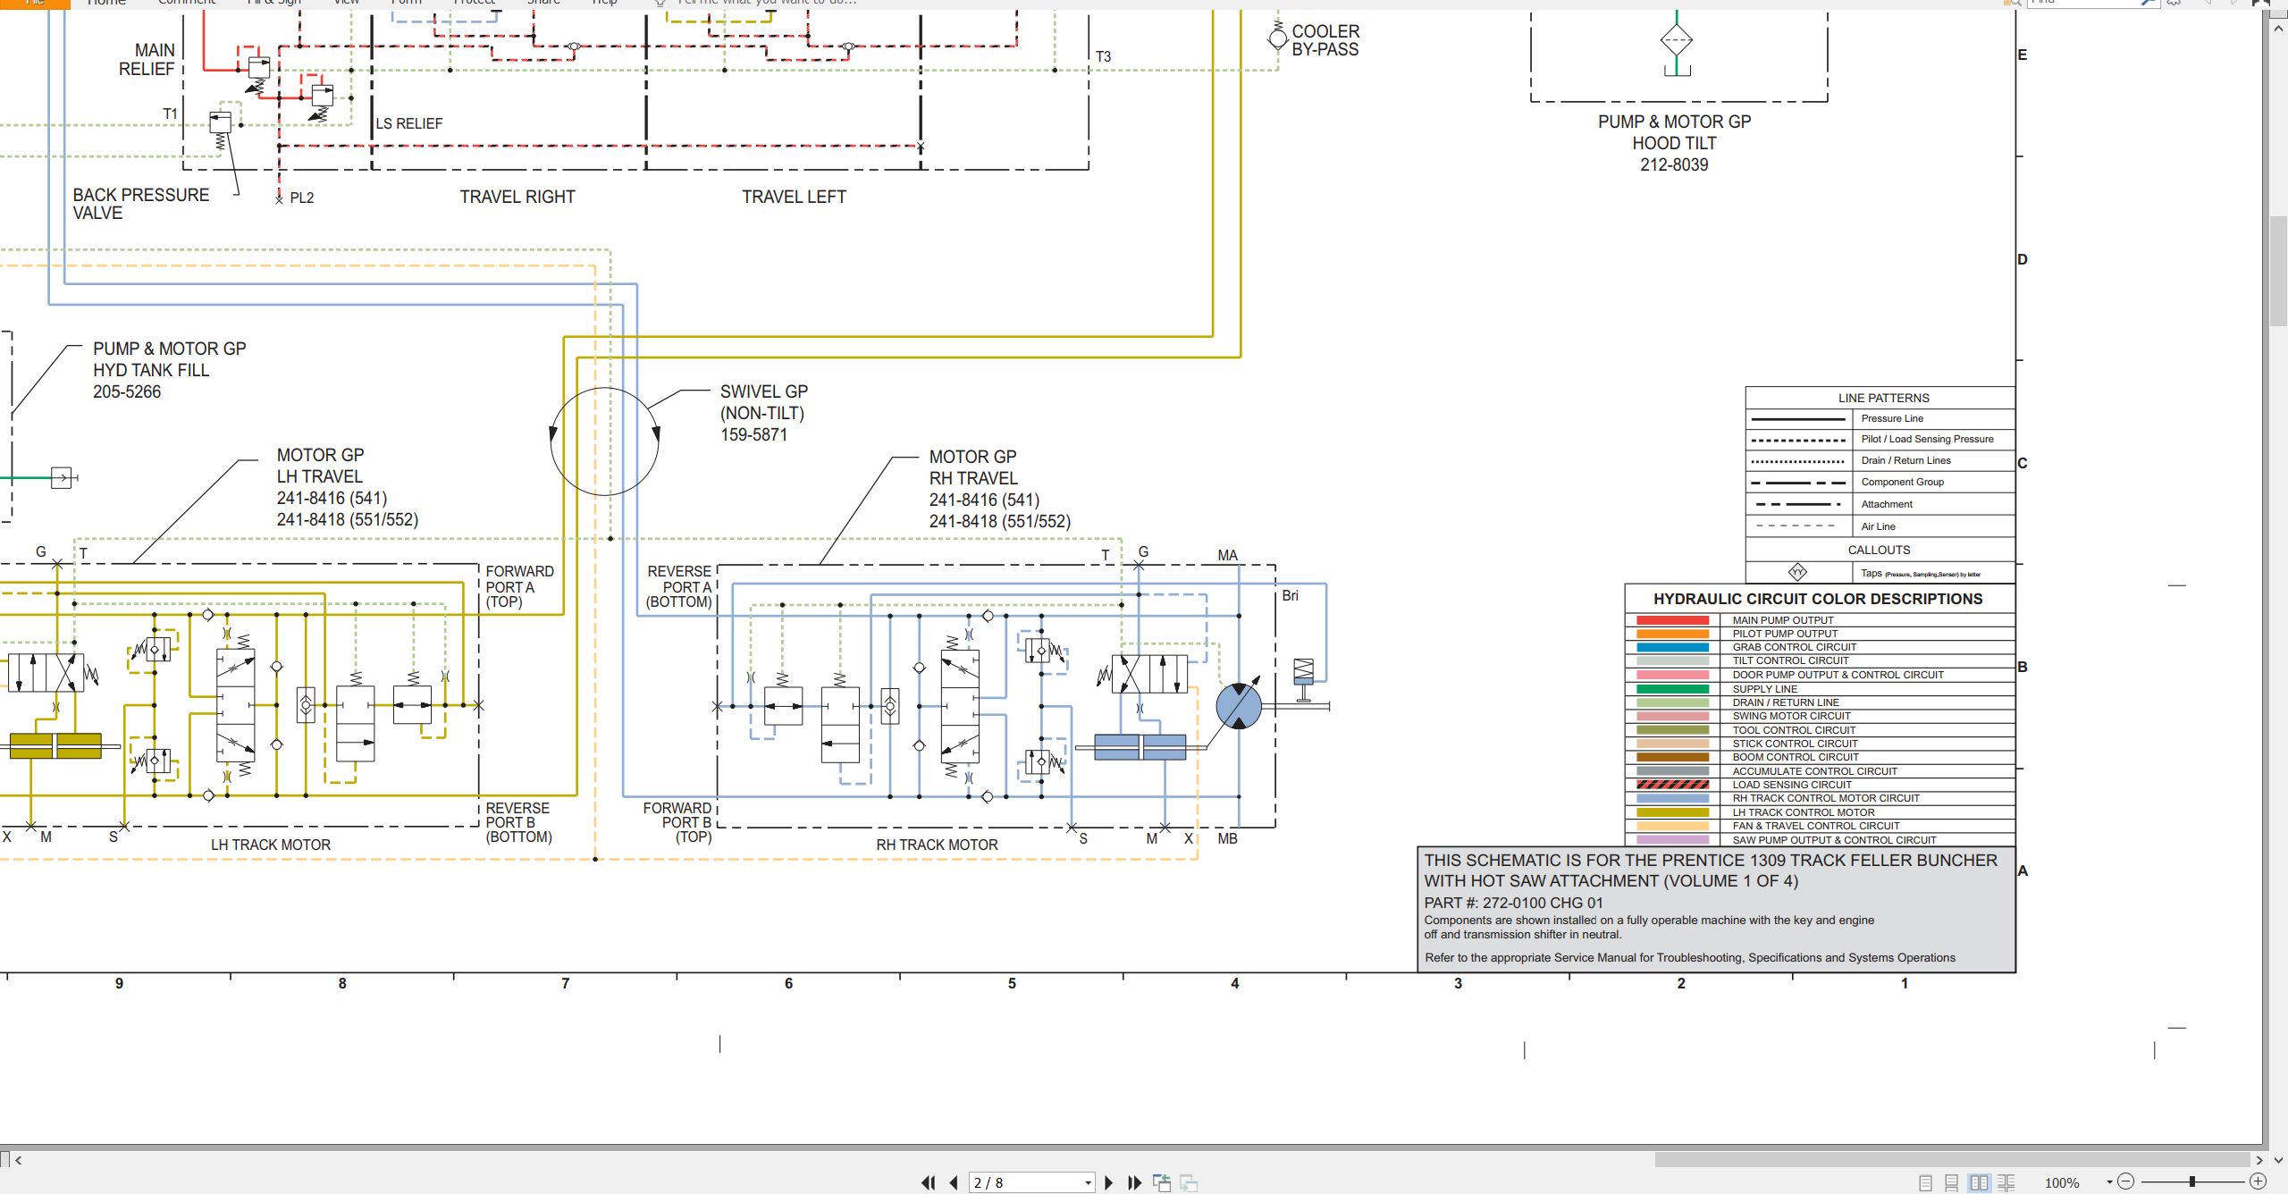The width and height of the screenshot is (2288, 1194).
Task: Click the vertical scrollbar up arrow
Action: [2278, 29]
